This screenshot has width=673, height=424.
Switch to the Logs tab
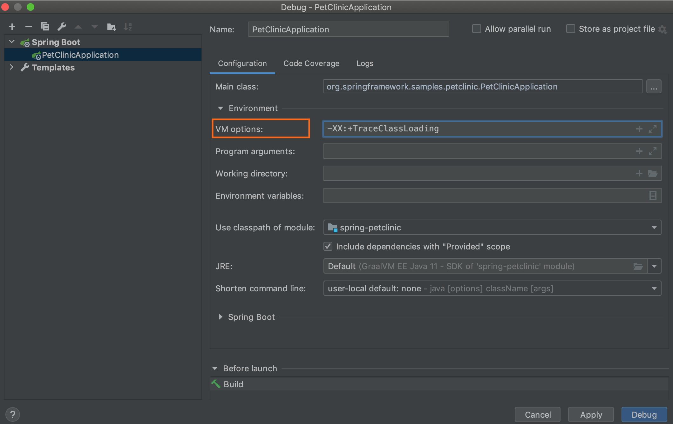click(365, 63)
